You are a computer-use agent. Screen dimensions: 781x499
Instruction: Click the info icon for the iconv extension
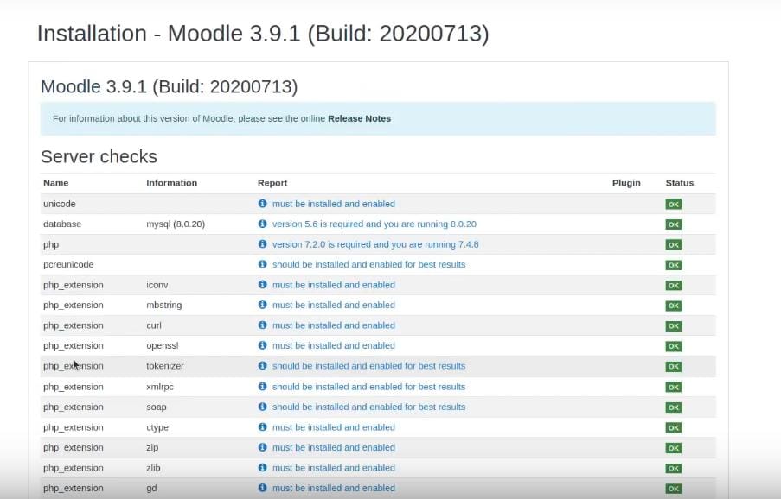click(263, 285)
